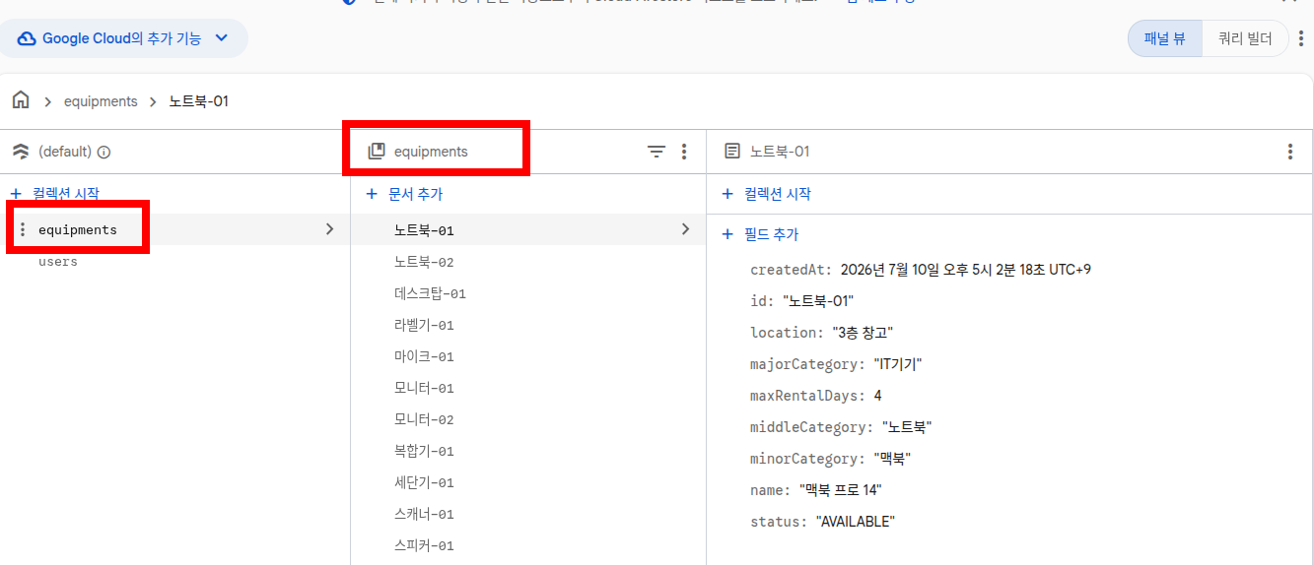
Task: Open three-dot menu of 노트북-01 document panel
Action: pos(1290,152)
